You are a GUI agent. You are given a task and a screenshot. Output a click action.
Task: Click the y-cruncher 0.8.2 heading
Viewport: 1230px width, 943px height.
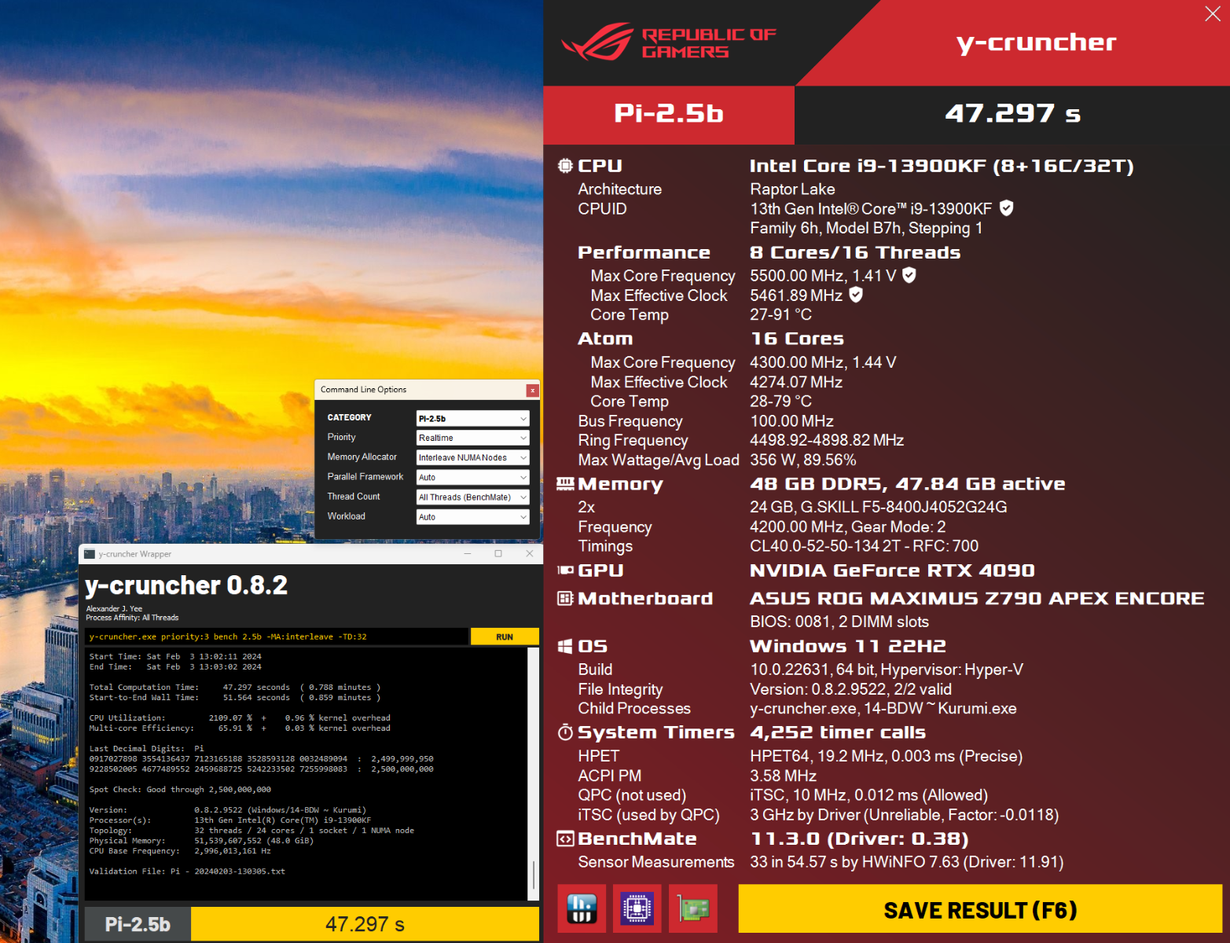186,585
